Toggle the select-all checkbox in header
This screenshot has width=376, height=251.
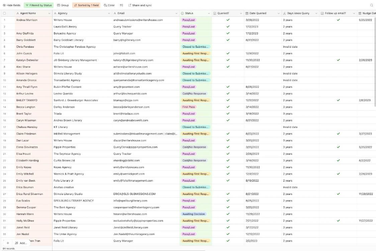(4, 13)
